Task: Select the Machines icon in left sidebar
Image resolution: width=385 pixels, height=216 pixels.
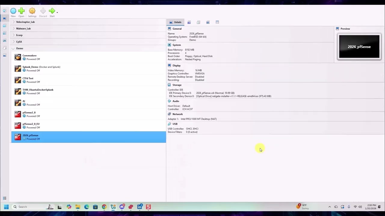Action: click(5, 18)
